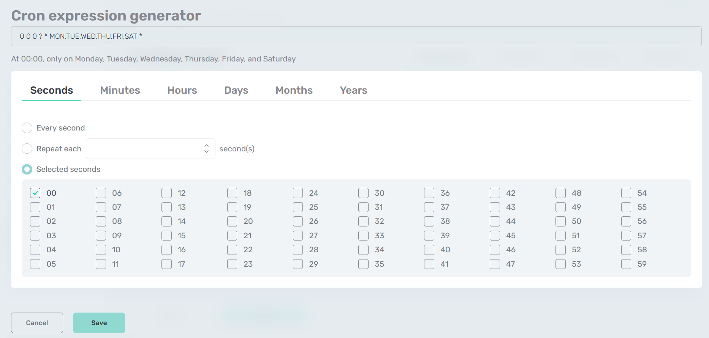The width and height of the screenshot is (709, 338).
Task: Click the Repeat each stepper arrows
Action: point(206,149)
